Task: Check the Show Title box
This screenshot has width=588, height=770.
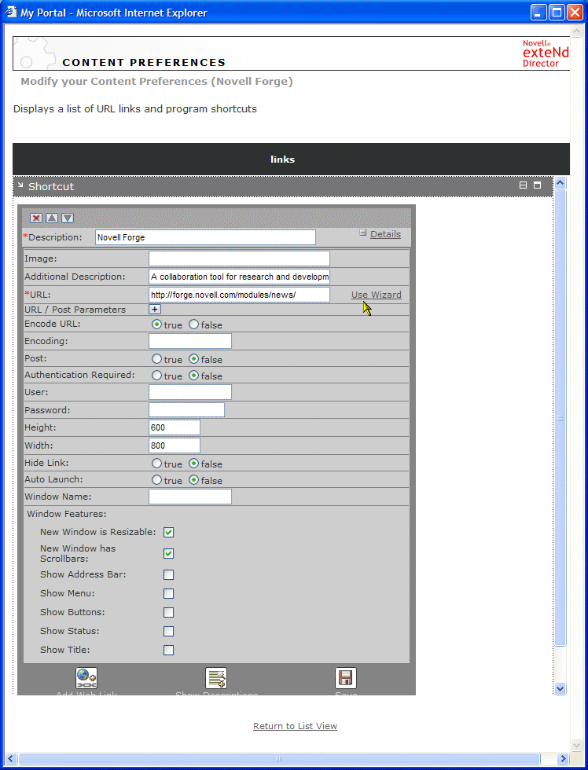Action: coord(168,651)
